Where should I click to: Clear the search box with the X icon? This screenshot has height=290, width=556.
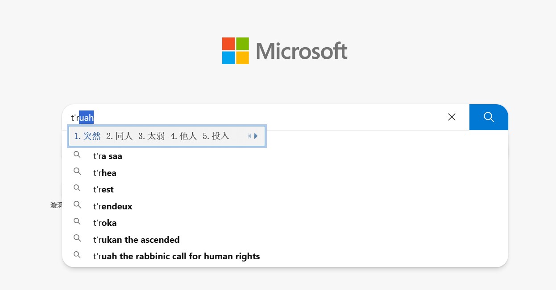tap(452, 117)
